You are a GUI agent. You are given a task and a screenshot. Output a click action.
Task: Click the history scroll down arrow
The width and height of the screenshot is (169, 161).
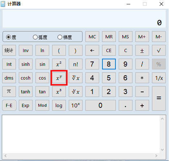tap(162, 150)
